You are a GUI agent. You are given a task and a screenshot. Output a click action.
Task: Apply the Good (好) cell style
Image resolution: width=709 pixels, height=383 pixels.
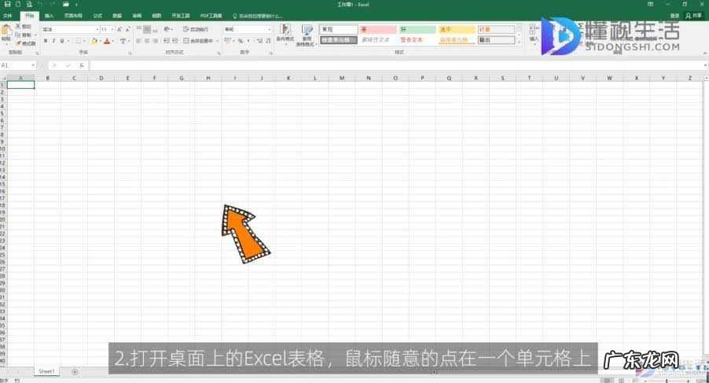click(417, 29)
